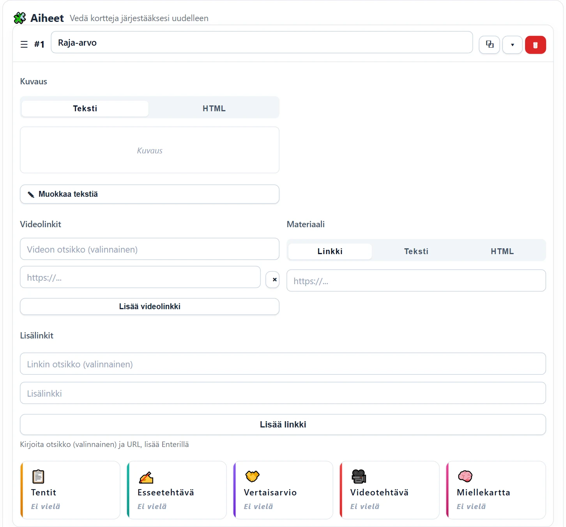The image size is (566, 527).
Task: Open the Vertaisarvio card
Action: (x=283, y=490)
